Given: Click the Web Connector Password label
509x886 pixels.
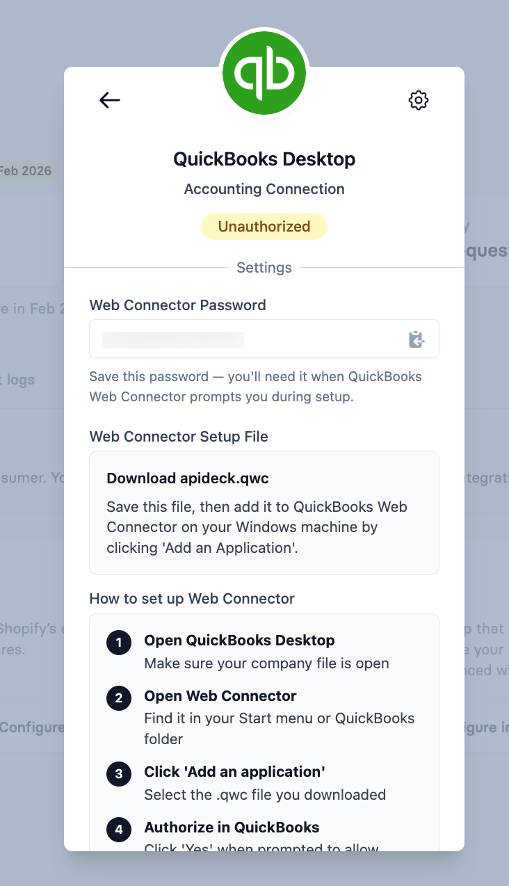Looking at the screenshot, I should pyautogui.click(x=178, y=305).
